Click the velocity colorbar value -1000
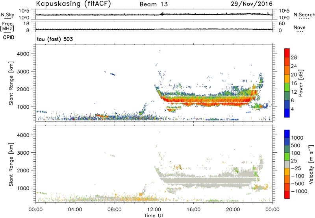Viewport: 315px width, 218px height. pyautogui.click(x=299, y=191)
